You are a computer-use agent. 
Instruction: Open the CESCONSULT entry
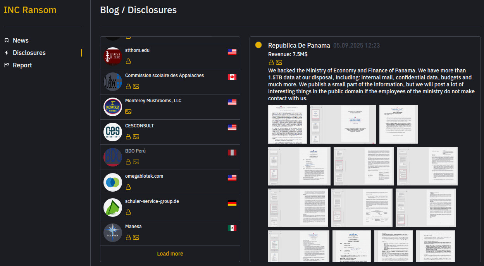pos(170,132)
